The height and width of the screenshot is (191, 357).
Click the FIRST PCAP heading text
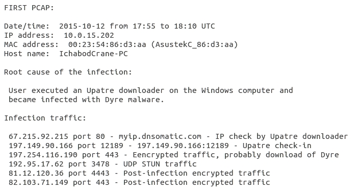(29, 8)
